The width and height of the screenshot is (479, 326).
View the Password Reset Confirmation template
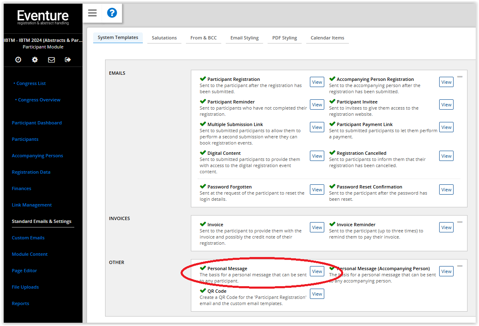pos(446,189)
